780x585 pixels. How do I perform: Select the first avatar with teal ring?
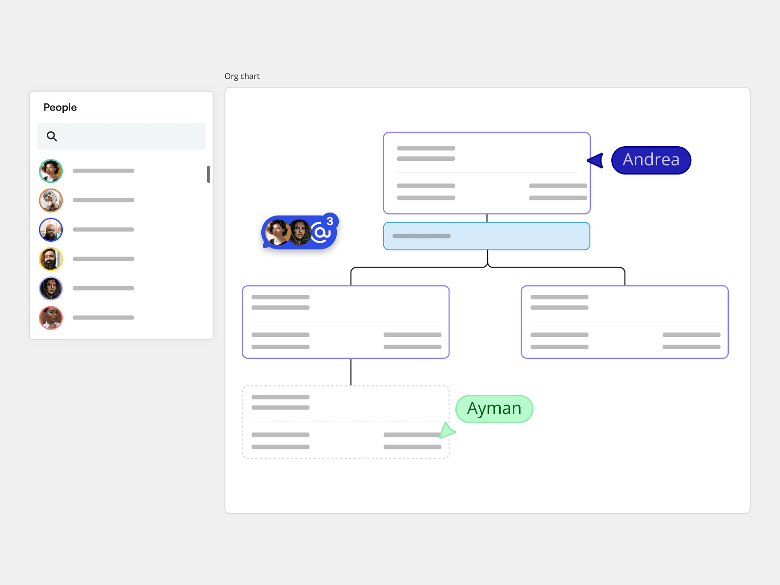[x=51, y=171]
